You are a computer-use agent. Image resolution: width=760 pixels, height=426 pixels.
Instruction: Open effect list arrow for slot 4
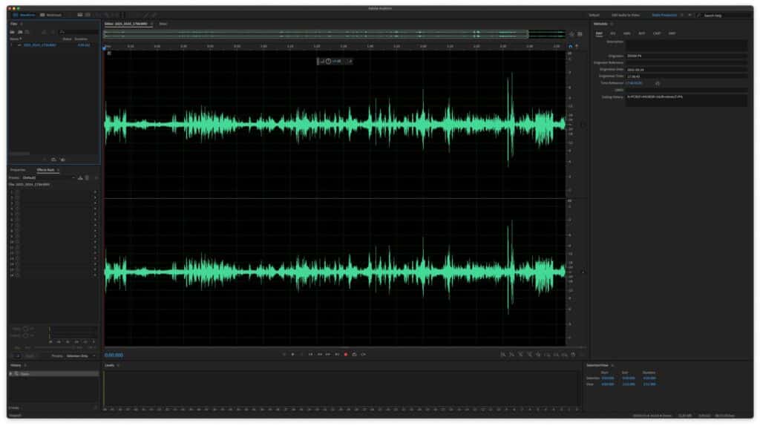95,209
